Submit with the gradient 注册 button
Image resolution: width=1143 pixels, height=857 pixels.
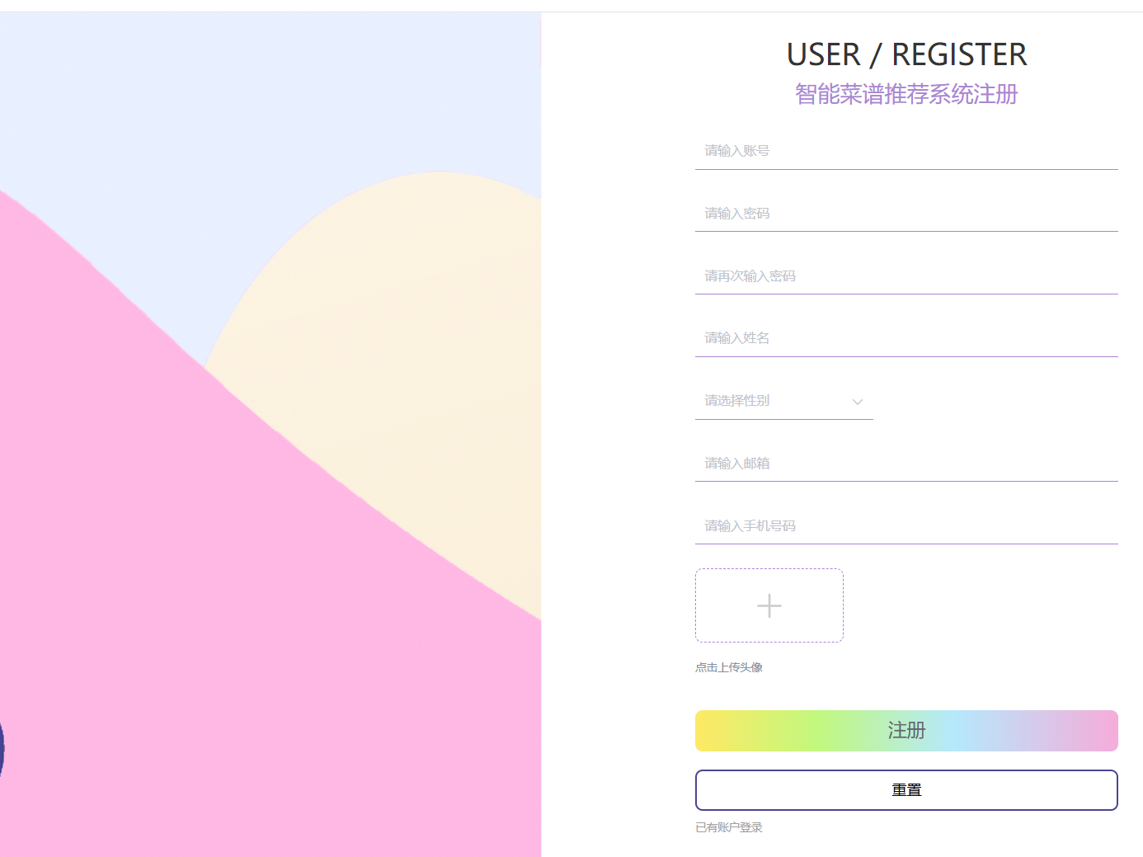(x=906, y=731)
